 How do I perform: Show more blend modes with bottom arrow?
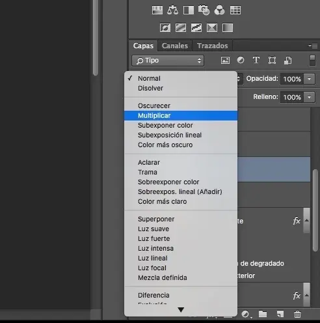(181, 309)
